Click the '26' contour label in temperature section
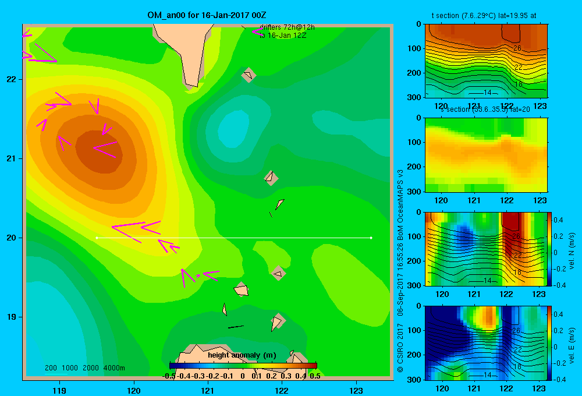Screen dimensions: 582x396 [x=517, y=48]
